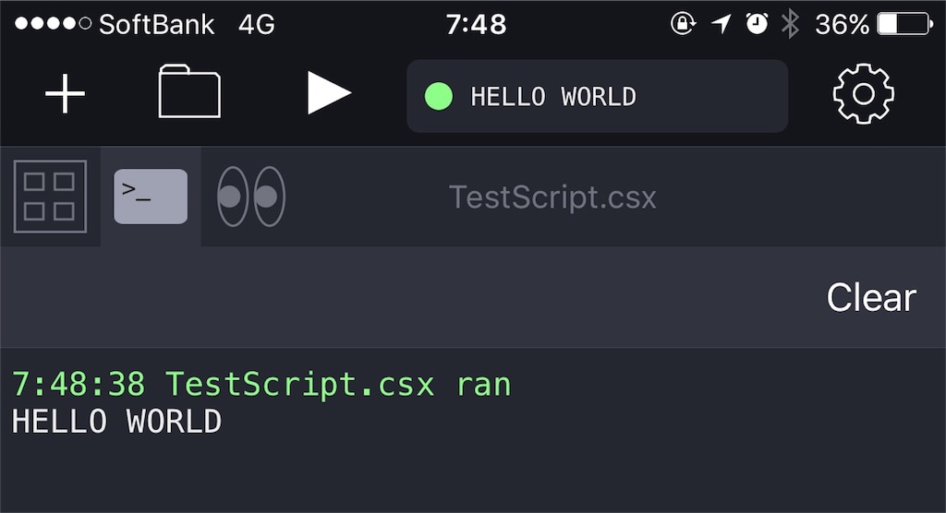Run the script with the play button
946x513 pixels.
tap(329, 93)
